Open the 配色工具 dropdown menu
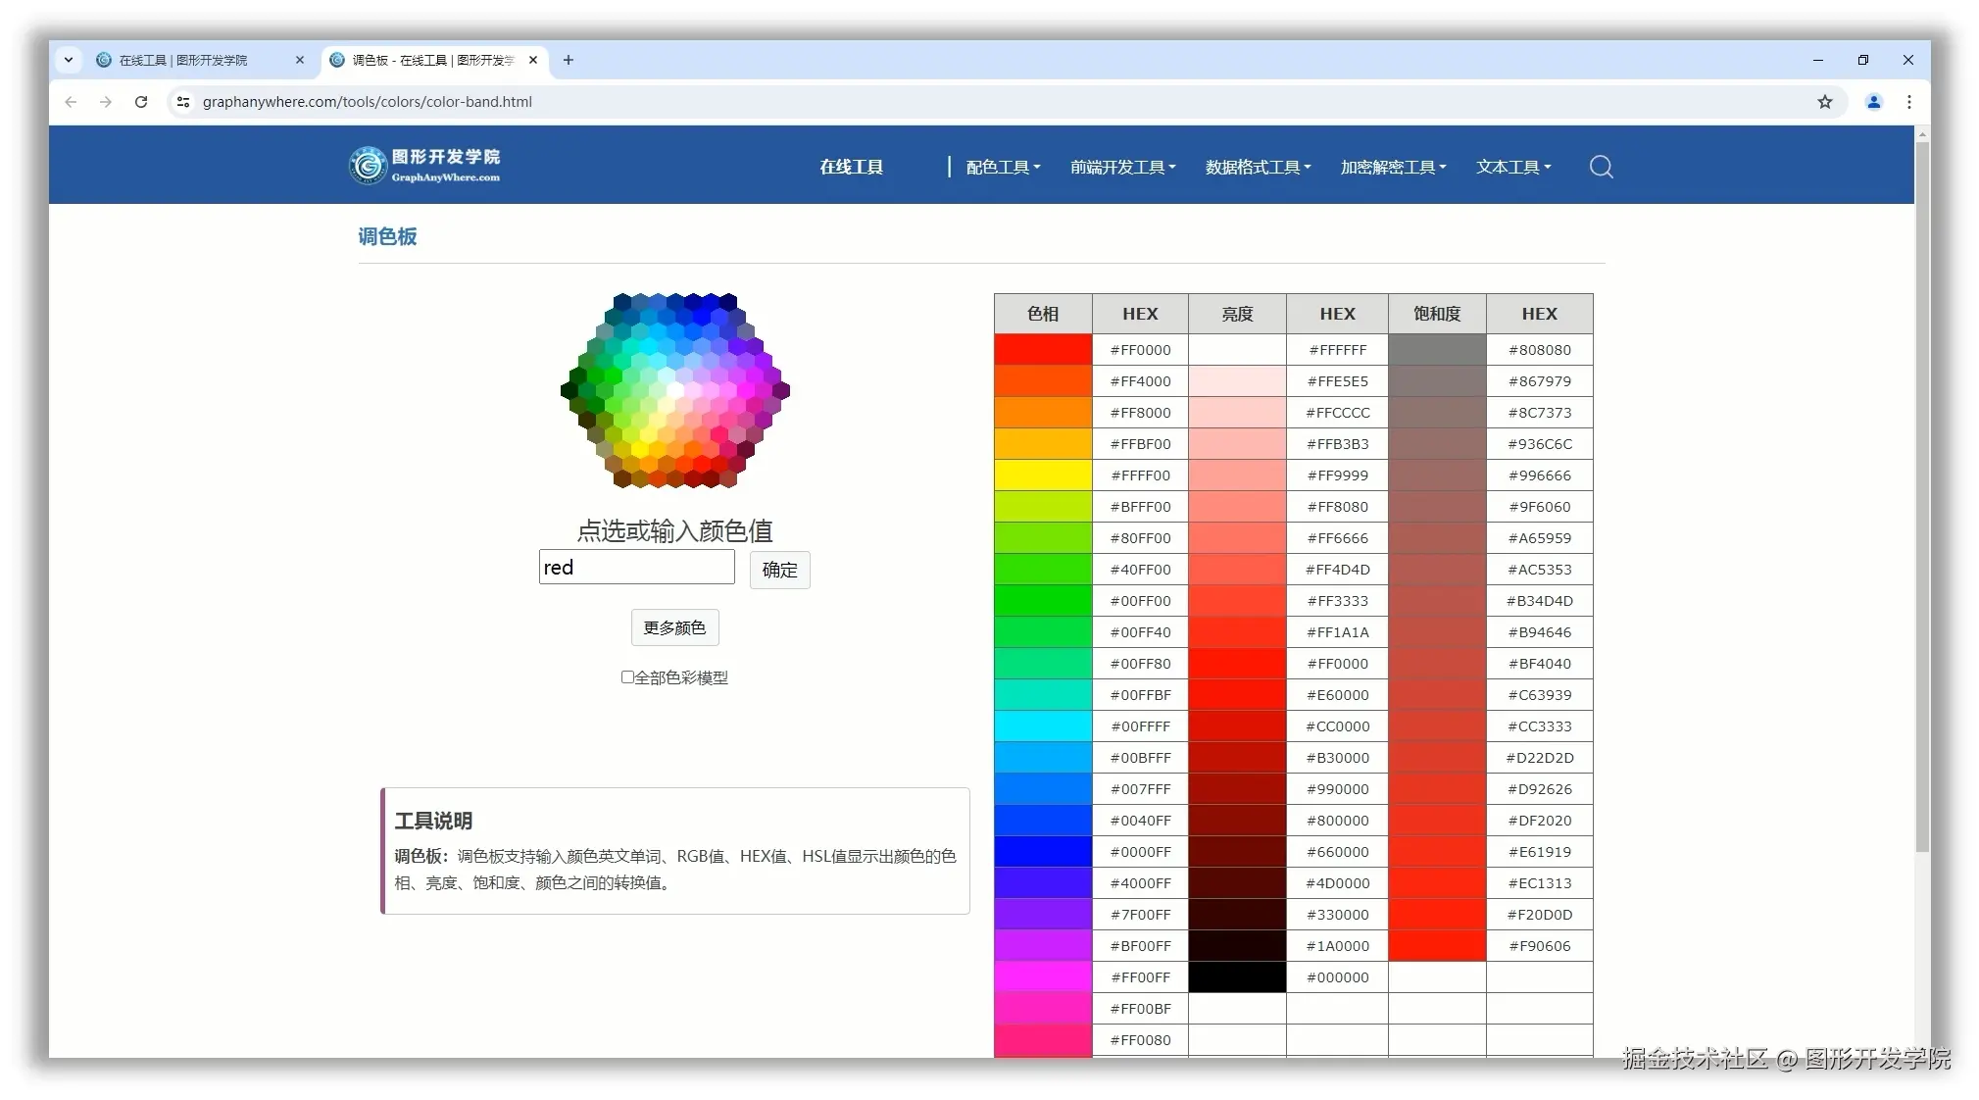Screen dimensions: 1979x1100 click(x=1002, y=167)
